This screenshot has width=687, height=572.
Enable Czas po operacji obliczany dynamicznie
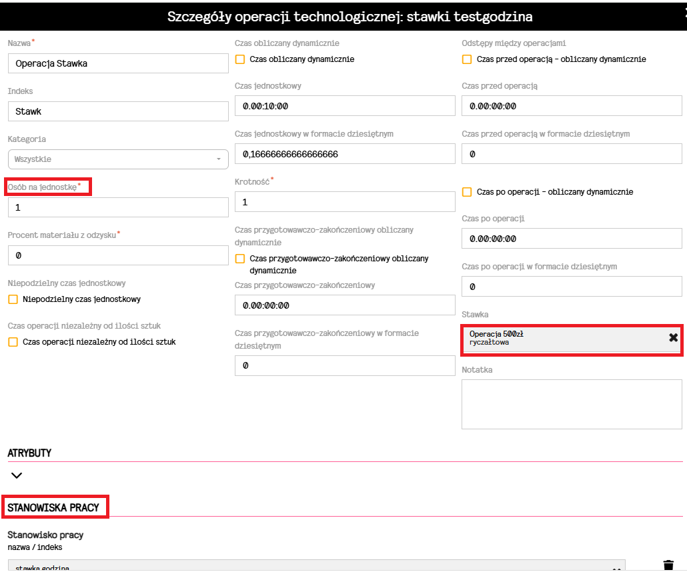467,192
